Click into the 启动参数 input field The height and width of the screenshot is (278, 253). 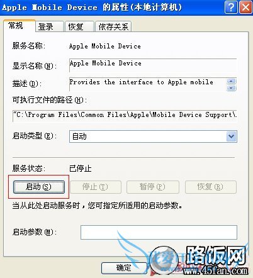[159, 232]
